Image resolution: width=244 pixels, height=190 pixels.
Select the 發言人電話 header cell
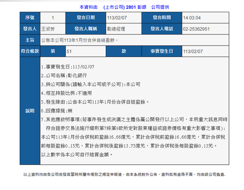[162, 29]
